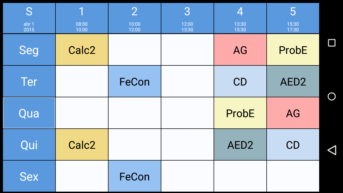Tap the Sex day row header
This screenshot has width=343, height=193.
tap(29, 176)
